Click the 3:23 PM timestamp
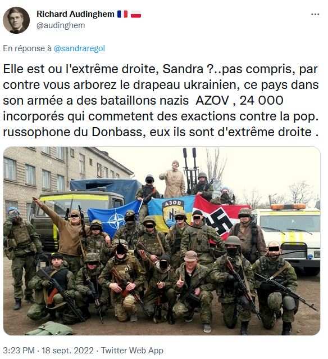 [x=19, y=351]
